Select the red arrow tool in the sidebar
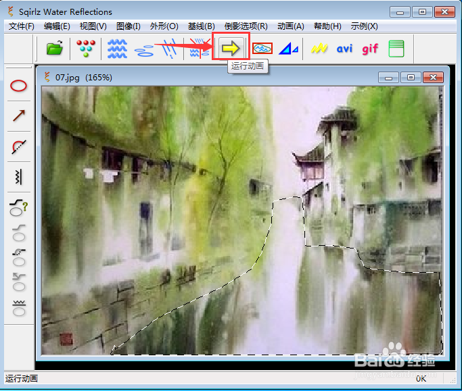This screenshot has height=391, width=462. point(19,115)
